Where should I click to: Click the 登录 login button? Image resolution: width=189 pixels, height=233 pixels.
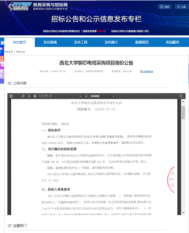[165, 7]
